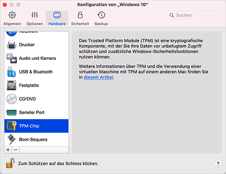Image resolution: width=226 pixels, height=174 pixels.
Task: Click the Audio und Kamera icon
Action: 12,58
